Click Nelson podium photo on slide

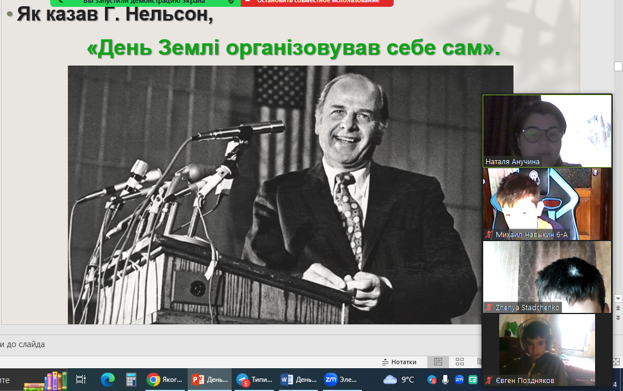[290, 194]
